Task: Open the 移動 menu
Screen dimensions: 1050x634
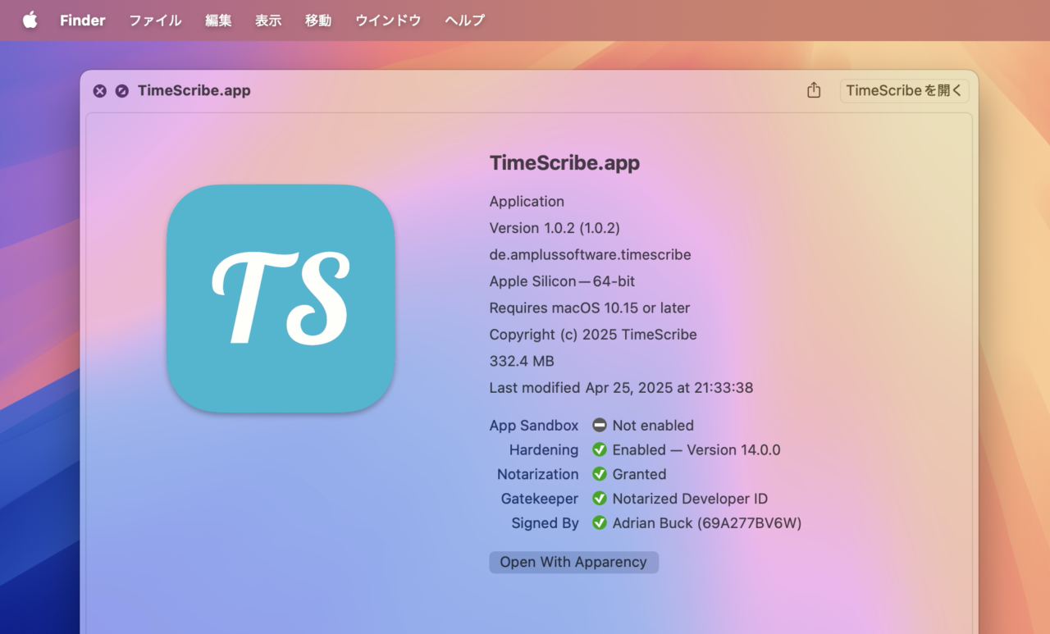Action: point(318,21)
